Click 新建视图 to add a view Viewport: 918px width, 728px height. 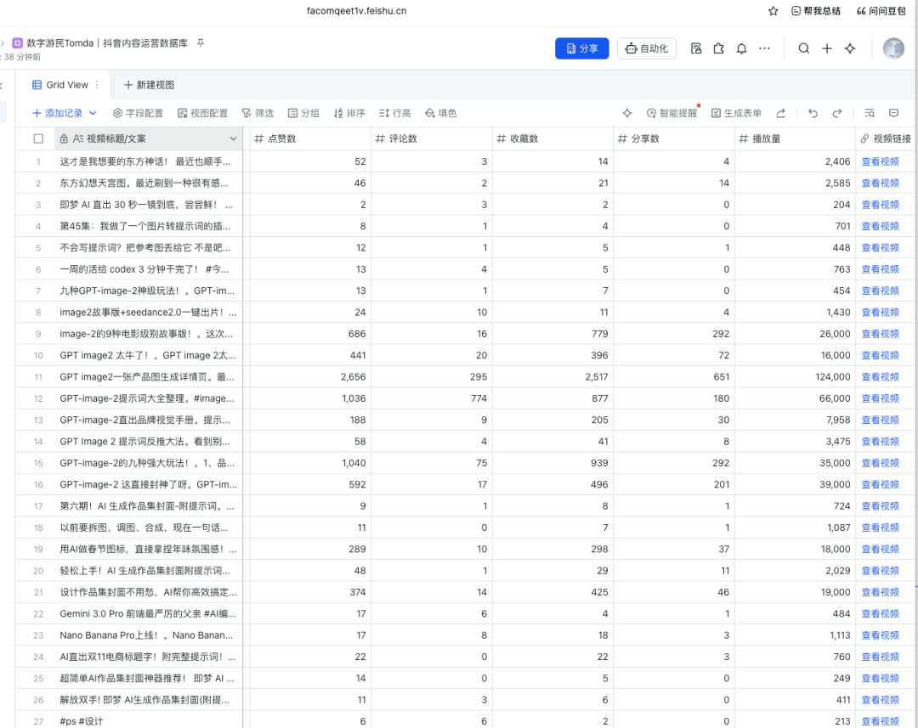(x=149, y=85)
